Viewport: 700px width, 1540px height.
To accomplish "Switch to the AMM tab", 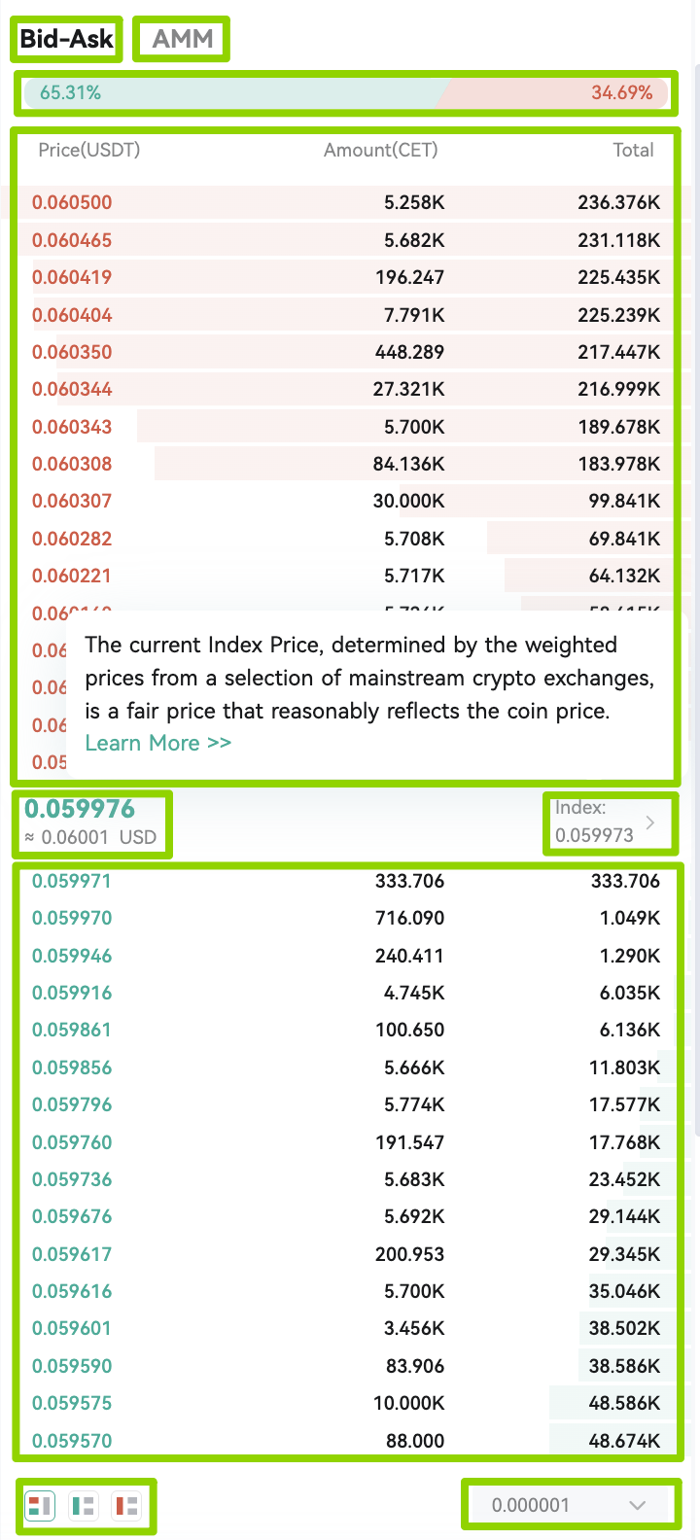I will (182, 39).
